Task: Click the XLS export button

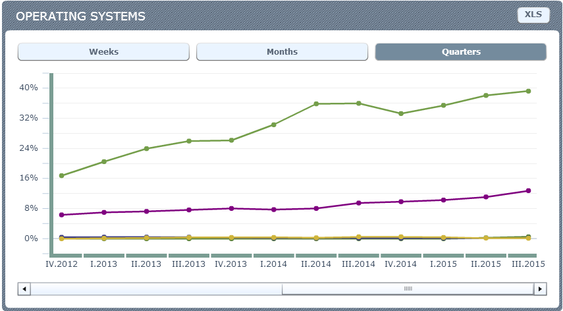Action: [x=533, y=15]
